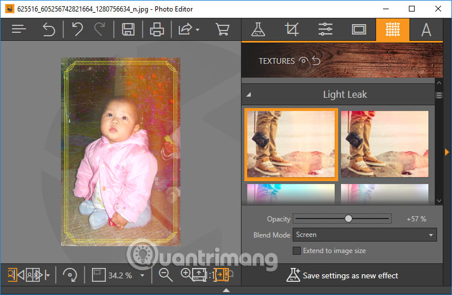Image resolution: width=452 pixels, height=295 pixels.
Task: Click the +57 % opacity value
Action: pyautogui.click(x=416, y=219)
